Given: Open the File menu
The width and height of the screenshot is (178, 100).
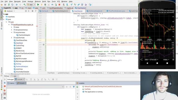Looking at the screenshot, I should pyautogui.click(x=2, y=1).
